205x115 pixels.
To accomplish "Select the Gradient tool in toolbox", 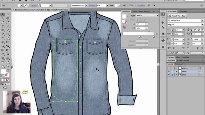I will pyautogui.click(x=8, y=50).
